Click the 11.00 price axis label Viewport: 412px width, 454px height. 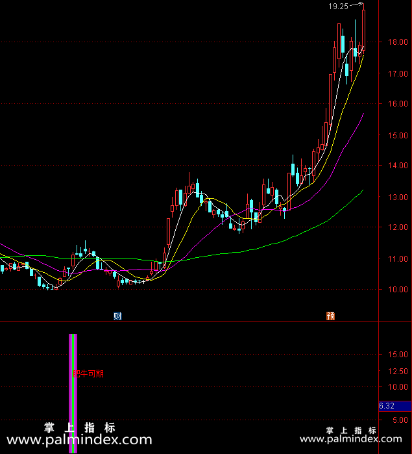(x=398, y=259)
